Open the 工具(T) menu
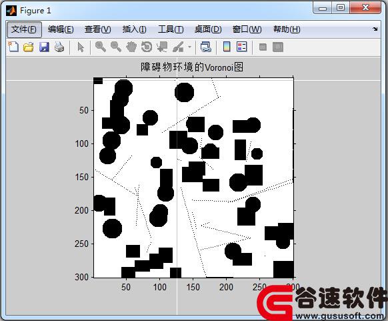 [x=171, y=29]
